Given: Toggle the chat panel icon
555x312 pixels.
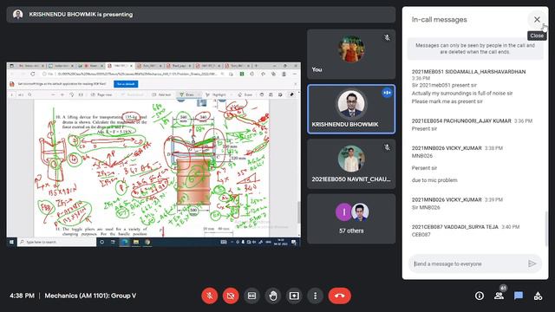Looking at the screenshot, I should (x=519, y=296).
